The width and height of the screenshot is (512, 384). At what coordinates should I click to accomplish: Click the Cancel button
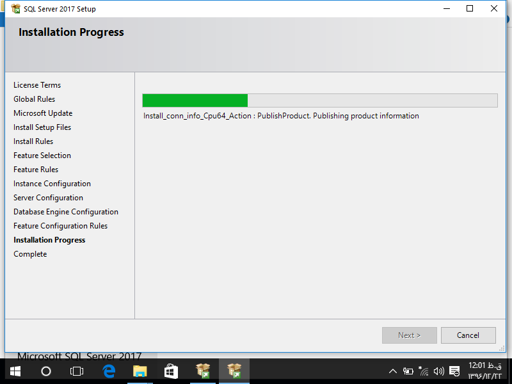coord(468,335)
